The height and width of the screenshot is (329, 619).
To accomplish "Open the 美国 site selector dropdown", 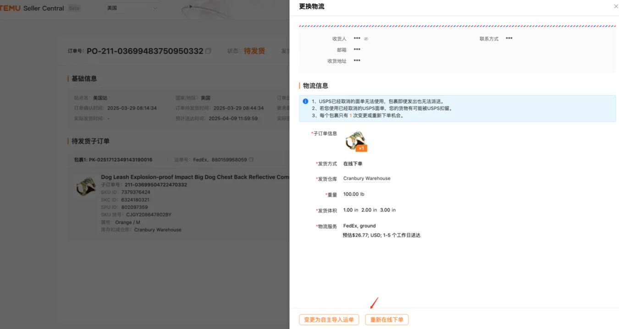I will (x=132, y=8).
